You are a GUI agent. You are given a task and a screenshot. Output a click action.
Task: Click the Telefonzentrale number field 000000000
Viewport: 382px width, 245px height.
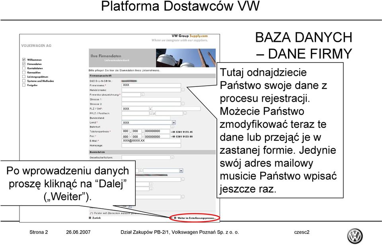[157, 131]
